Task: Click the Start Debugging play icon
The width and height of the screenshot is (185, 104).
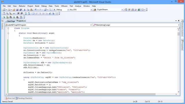Action: [54, 10]
